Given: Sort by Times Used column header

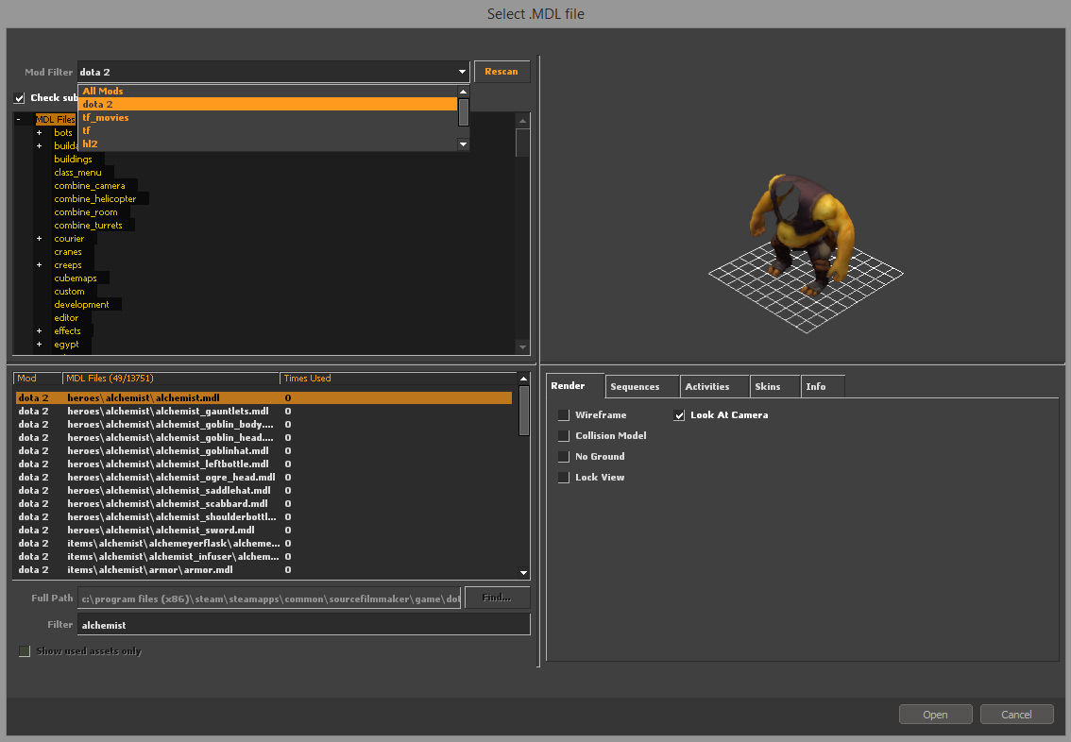Looking at the screenshot, I should (x=398, y=379).
